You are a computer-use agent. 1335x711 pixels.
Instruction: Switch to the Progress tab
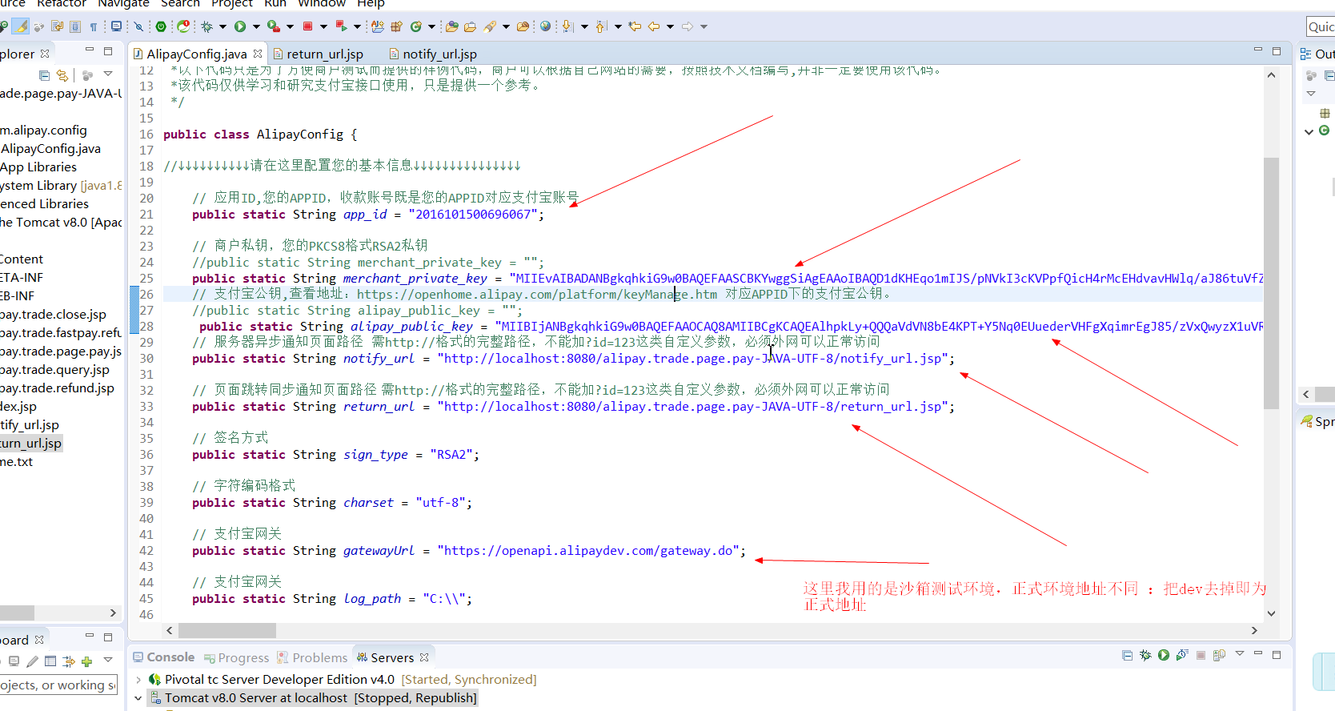[237, 657]
